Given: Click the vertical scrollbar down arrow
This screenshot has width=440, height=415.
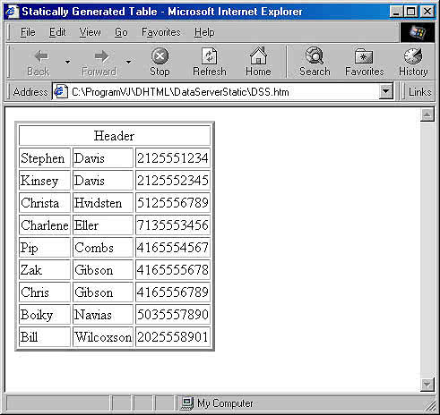Looking at the screenshot, I should click(x=427, y=385).
